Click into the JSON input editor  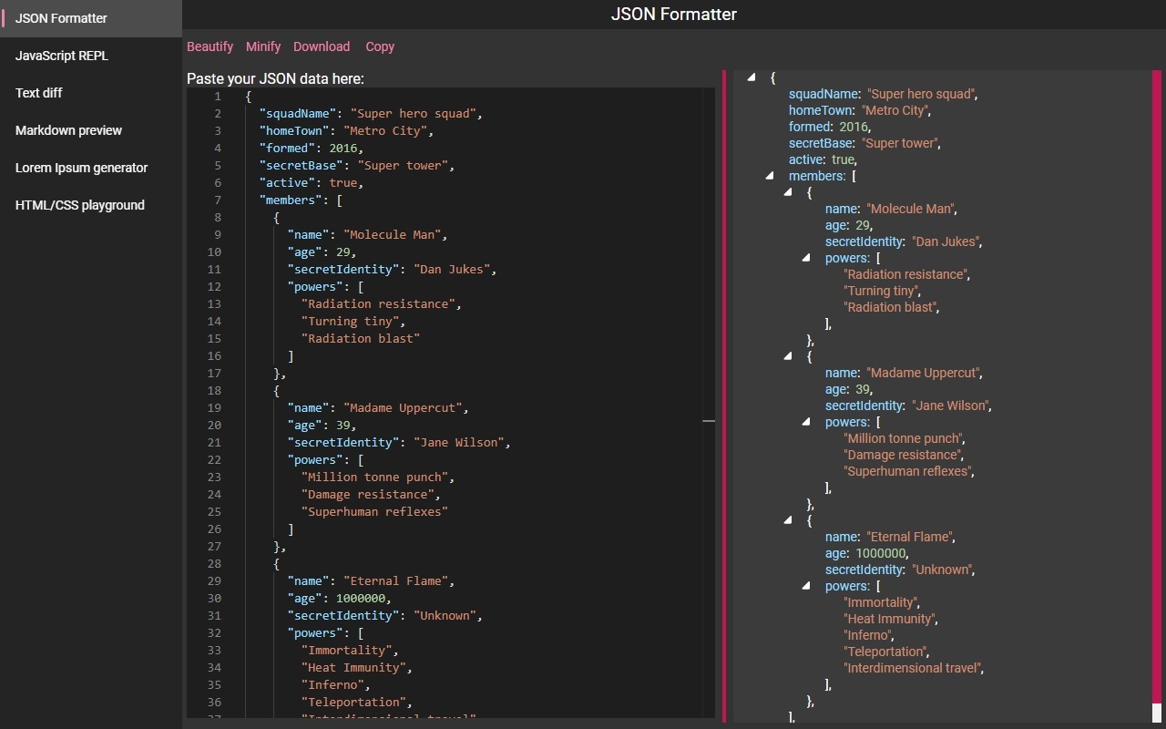click(455, 364)
